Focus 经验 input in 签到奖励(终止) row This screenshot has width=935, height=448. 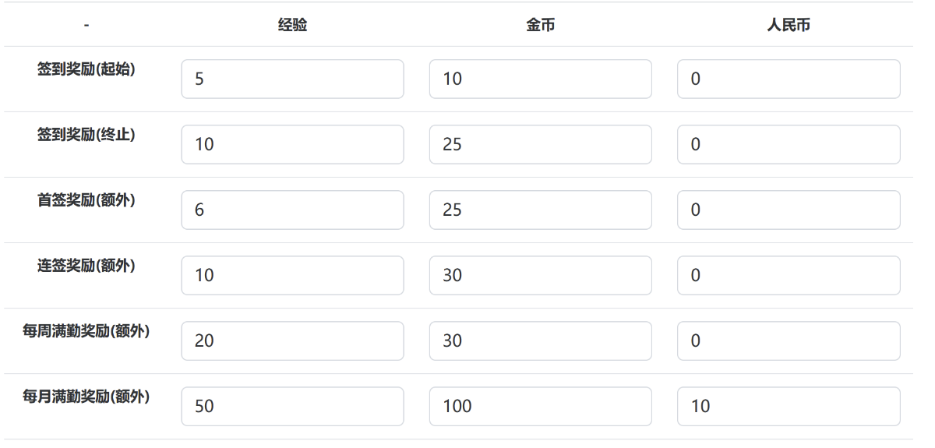click(x=292, y=144)
